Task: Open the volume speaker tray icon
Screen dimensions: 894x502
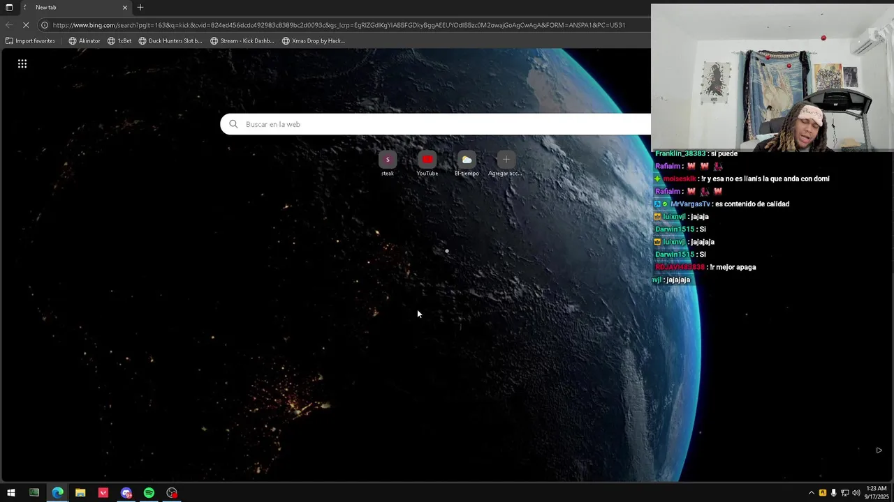Action: [856, 493]
